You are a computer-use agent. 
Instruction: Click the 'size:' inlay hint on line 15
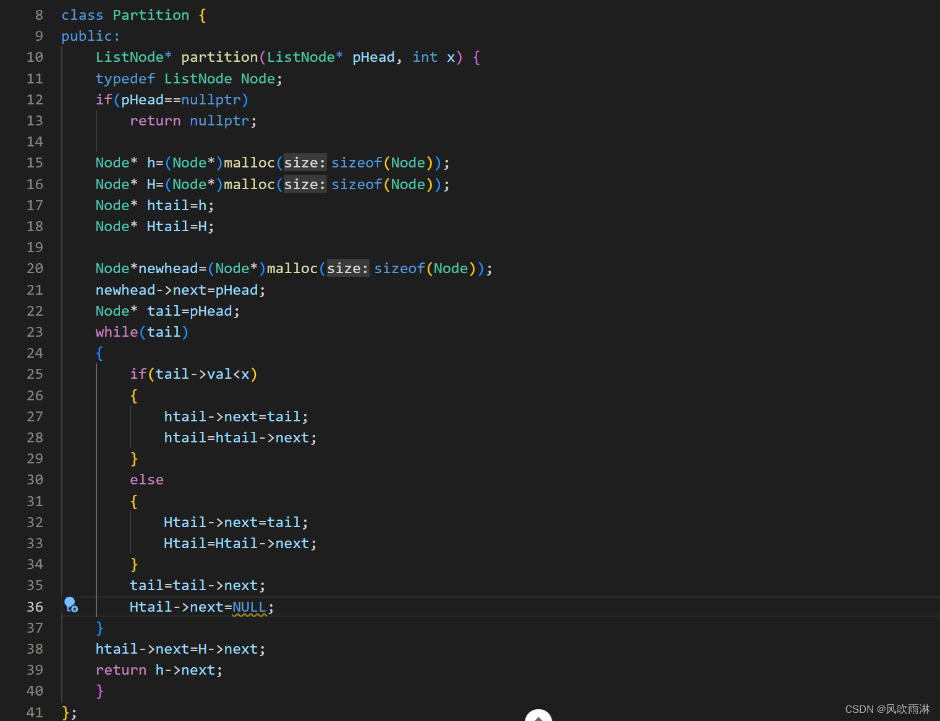point(305,162)
